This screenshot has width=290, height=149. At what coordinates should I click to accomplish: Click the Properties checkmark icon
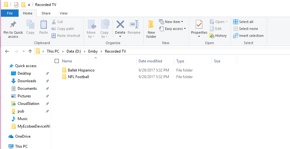[x=199, y=25]
